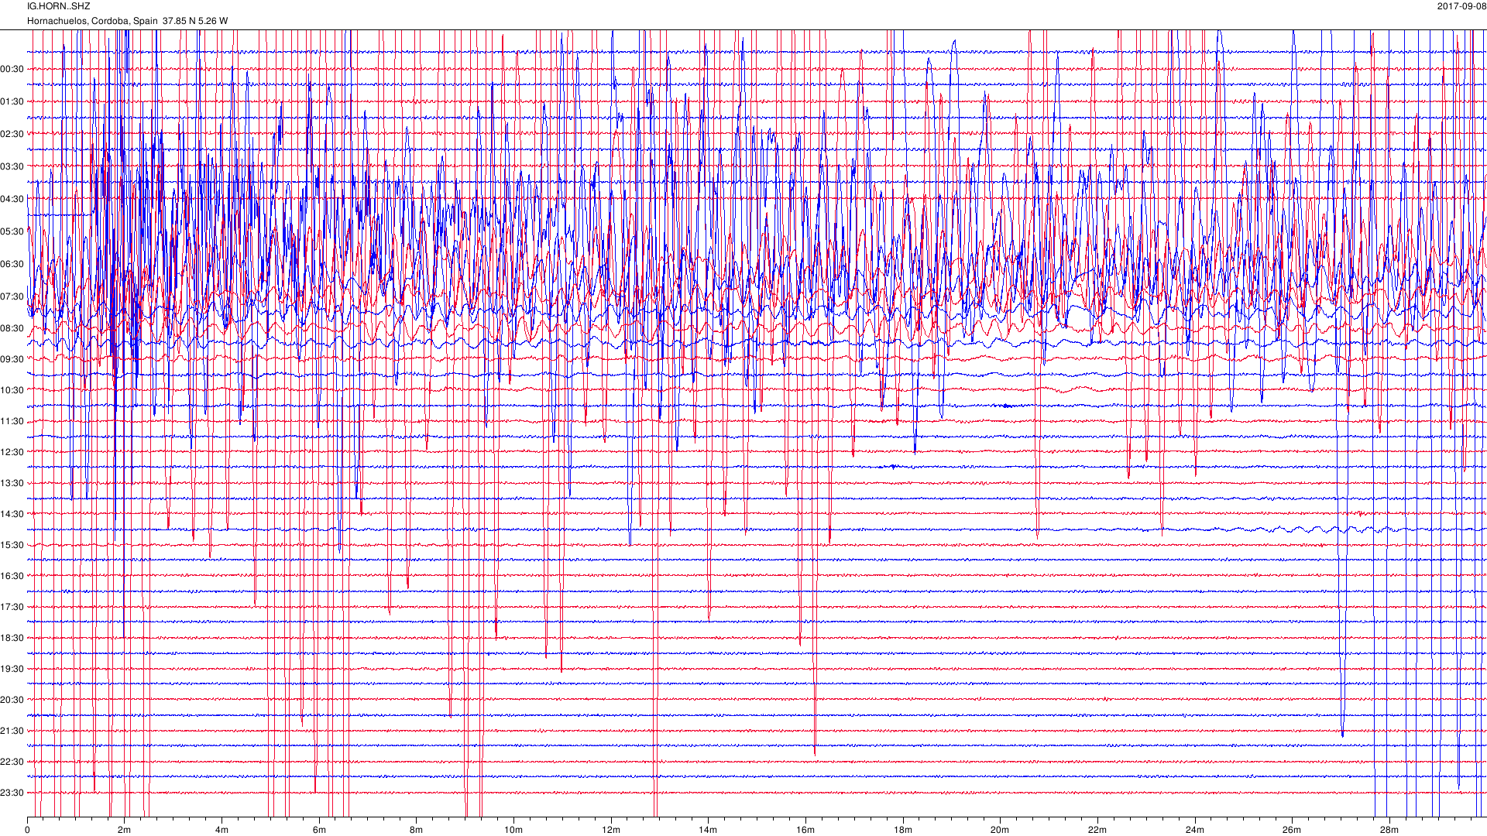Screen dimensions: 1487x836
Task: Select the 16:30 time row label
Action: tap(12, 576)
